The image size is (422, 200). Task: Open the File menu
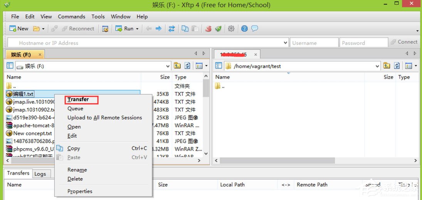[15, 17]
